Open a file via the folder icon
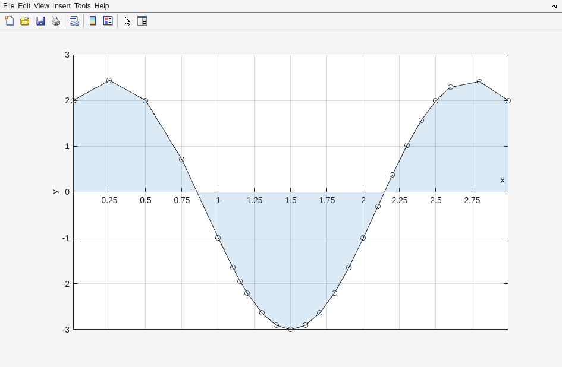The width and height of the screenshot is (562, 367). pos(25,21)
